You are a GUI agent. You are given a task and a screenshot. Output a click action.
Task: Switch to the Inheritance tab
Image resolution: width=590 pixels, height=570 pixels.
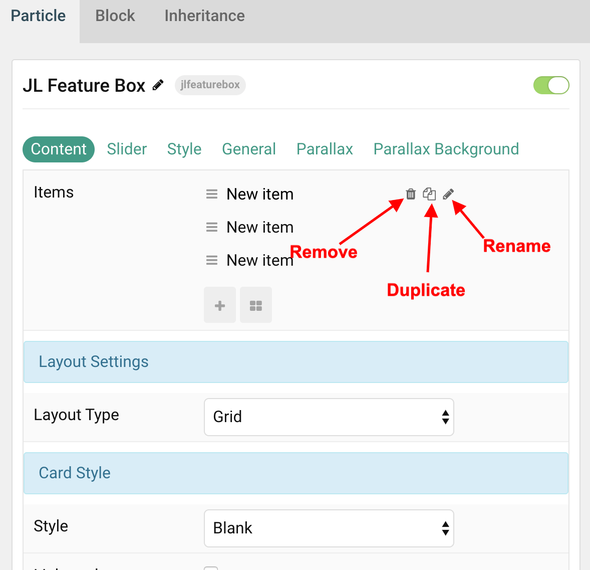pyautogui.click(x=204, y=16)
